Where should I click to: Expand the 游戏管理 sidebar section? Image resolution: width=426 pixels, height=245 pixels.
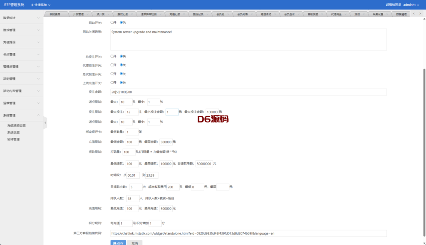(x=22, y=30)
